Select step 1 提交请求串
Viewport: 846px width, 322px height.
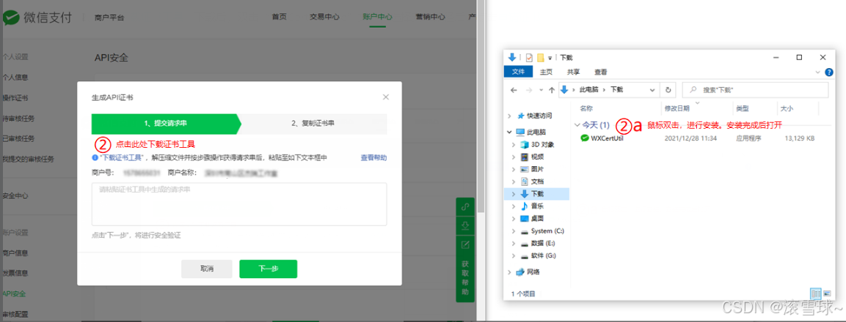pos(166,123)
